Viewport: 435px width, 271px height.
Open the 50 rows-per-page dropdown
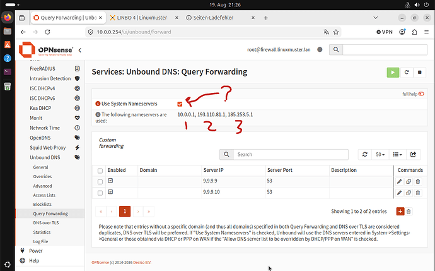click(x=380, y=154)
